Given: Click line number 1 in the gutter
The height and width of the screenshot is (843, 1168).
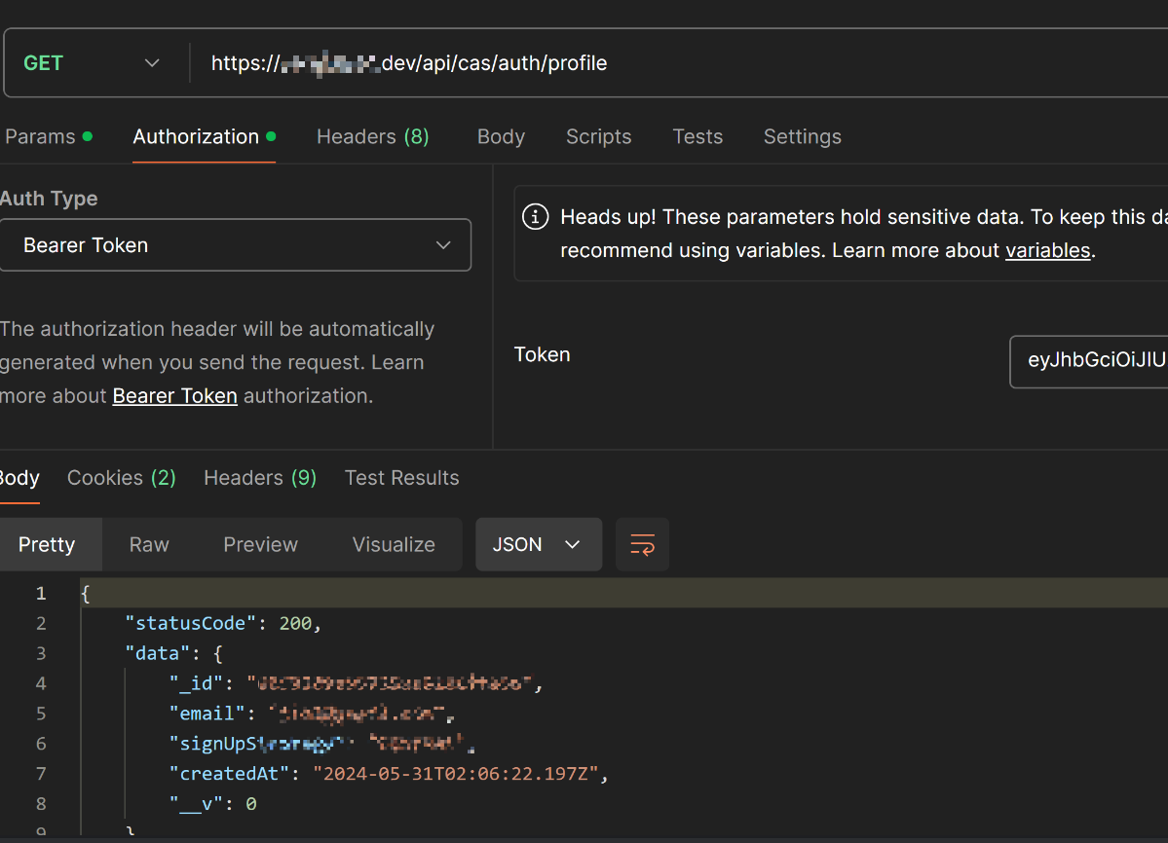Looking at the screenshot, I should pyautogui.click(x=41, y=594).
